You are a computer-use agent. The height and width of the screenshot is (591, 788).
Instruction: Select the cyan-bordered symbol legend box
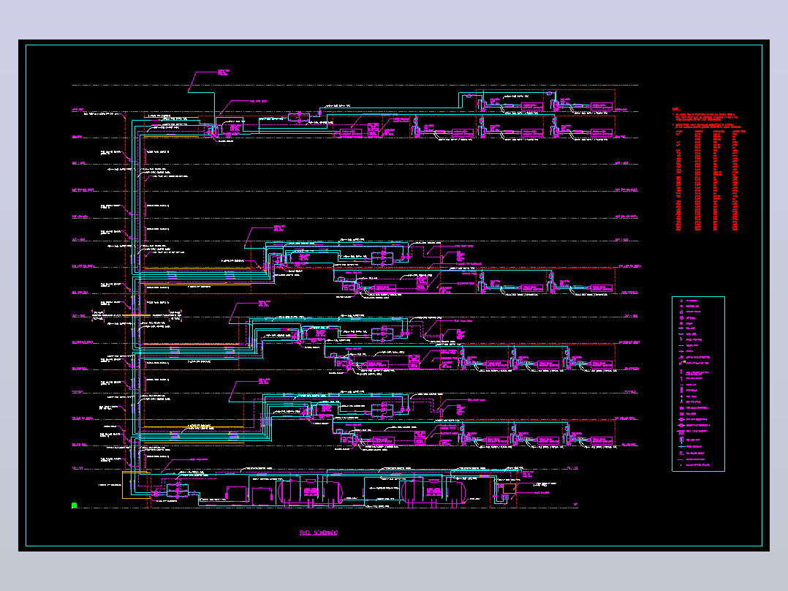tap(698, 384)
